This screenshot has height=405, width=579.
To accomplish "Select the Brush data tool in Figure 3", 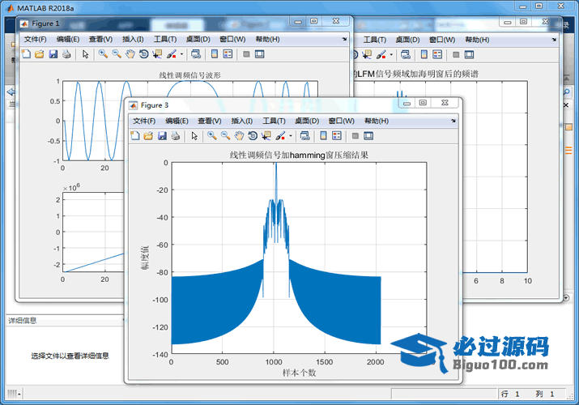I will 279,136.
